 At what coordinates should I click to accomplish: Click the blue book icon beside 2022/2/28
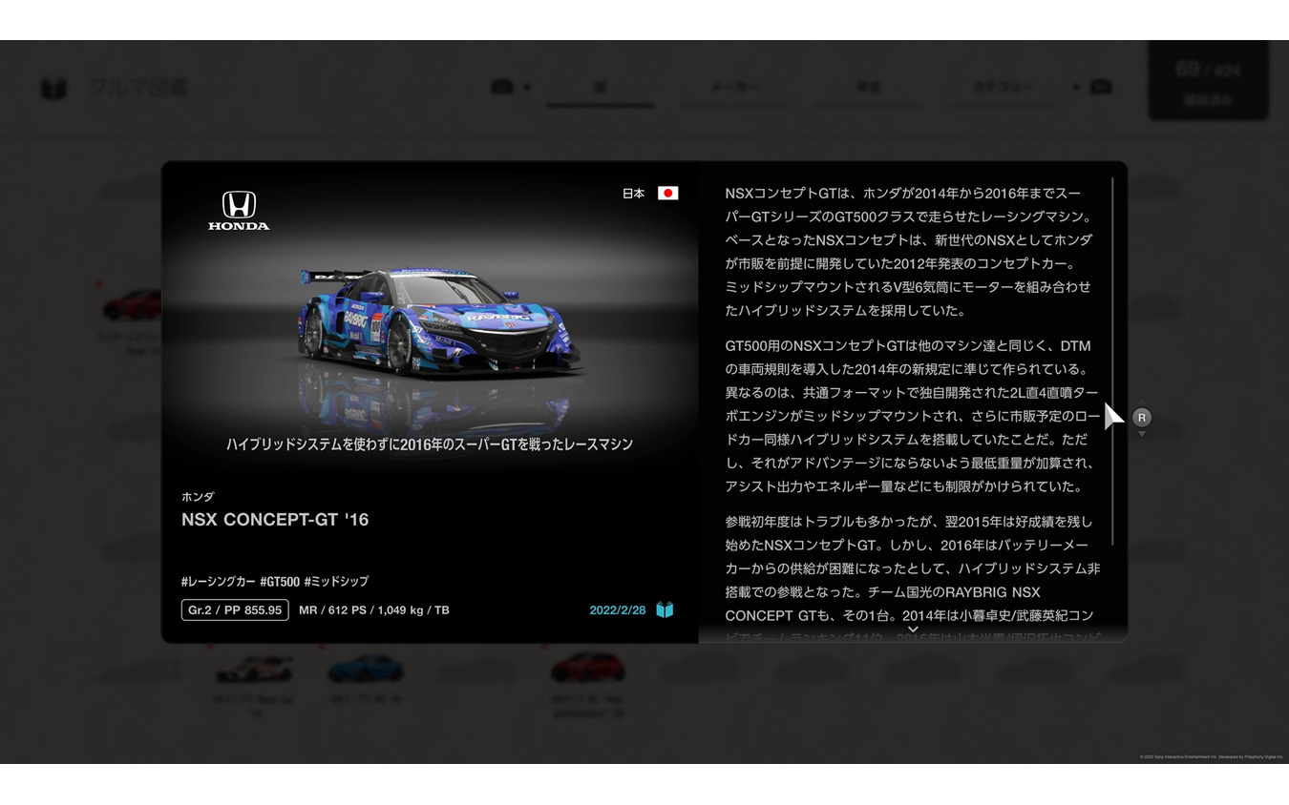pos(665,609)
